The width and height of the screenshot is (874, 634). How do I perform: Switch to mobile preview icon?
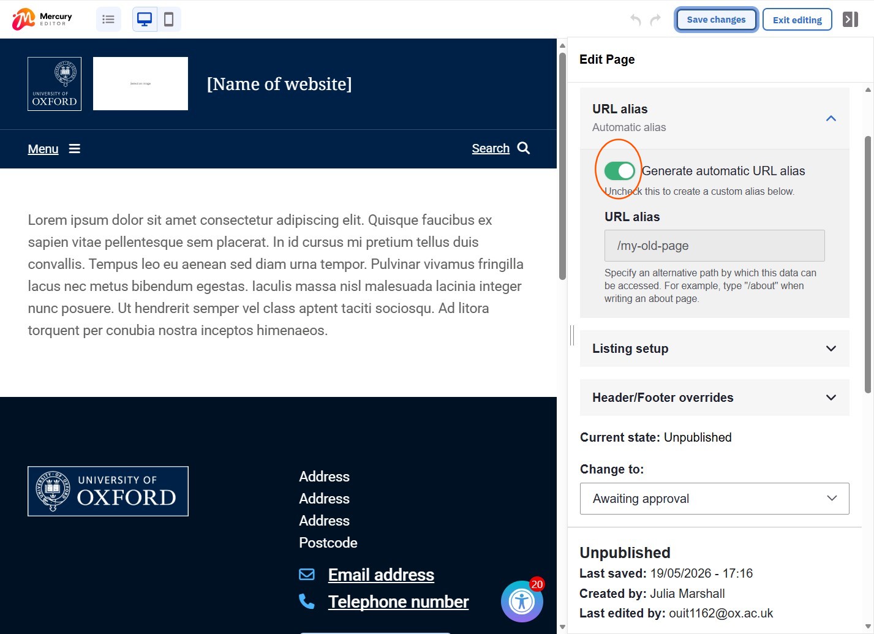[x=169, y=20]
